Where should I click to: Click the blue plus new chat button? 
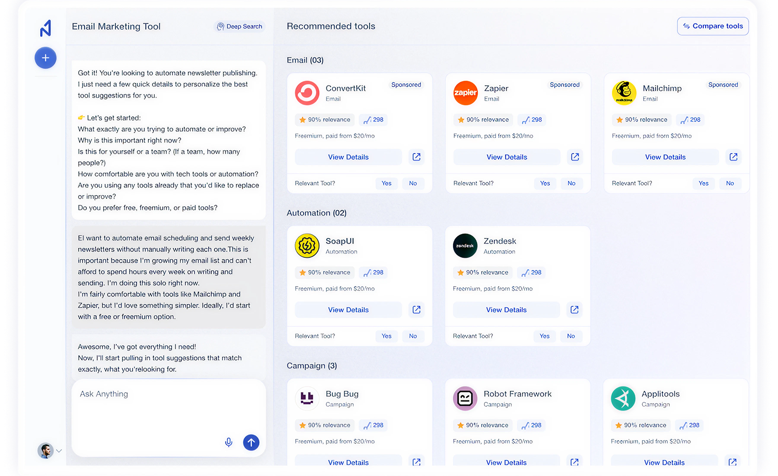click(x=46, y=58)
